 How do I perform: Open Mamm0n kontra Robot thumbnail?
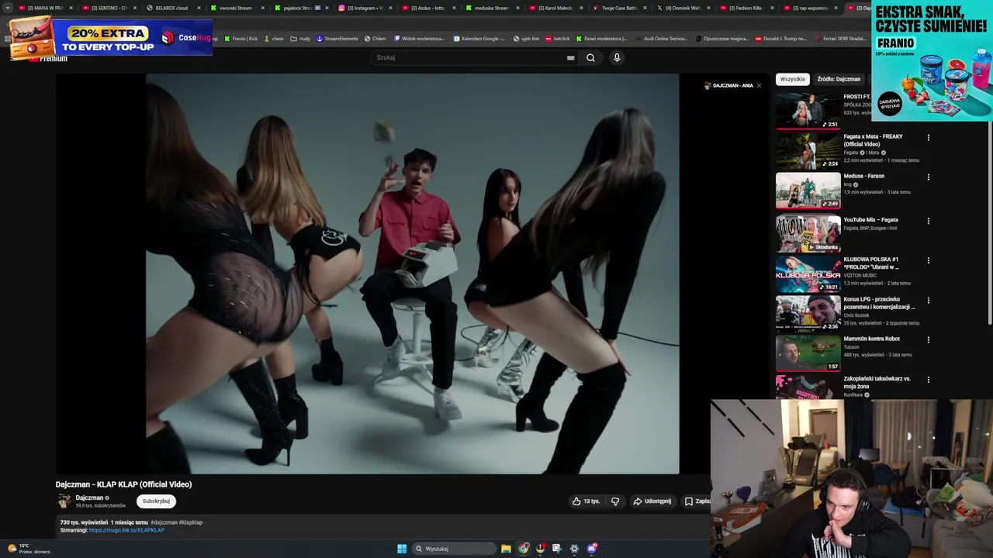808,353
